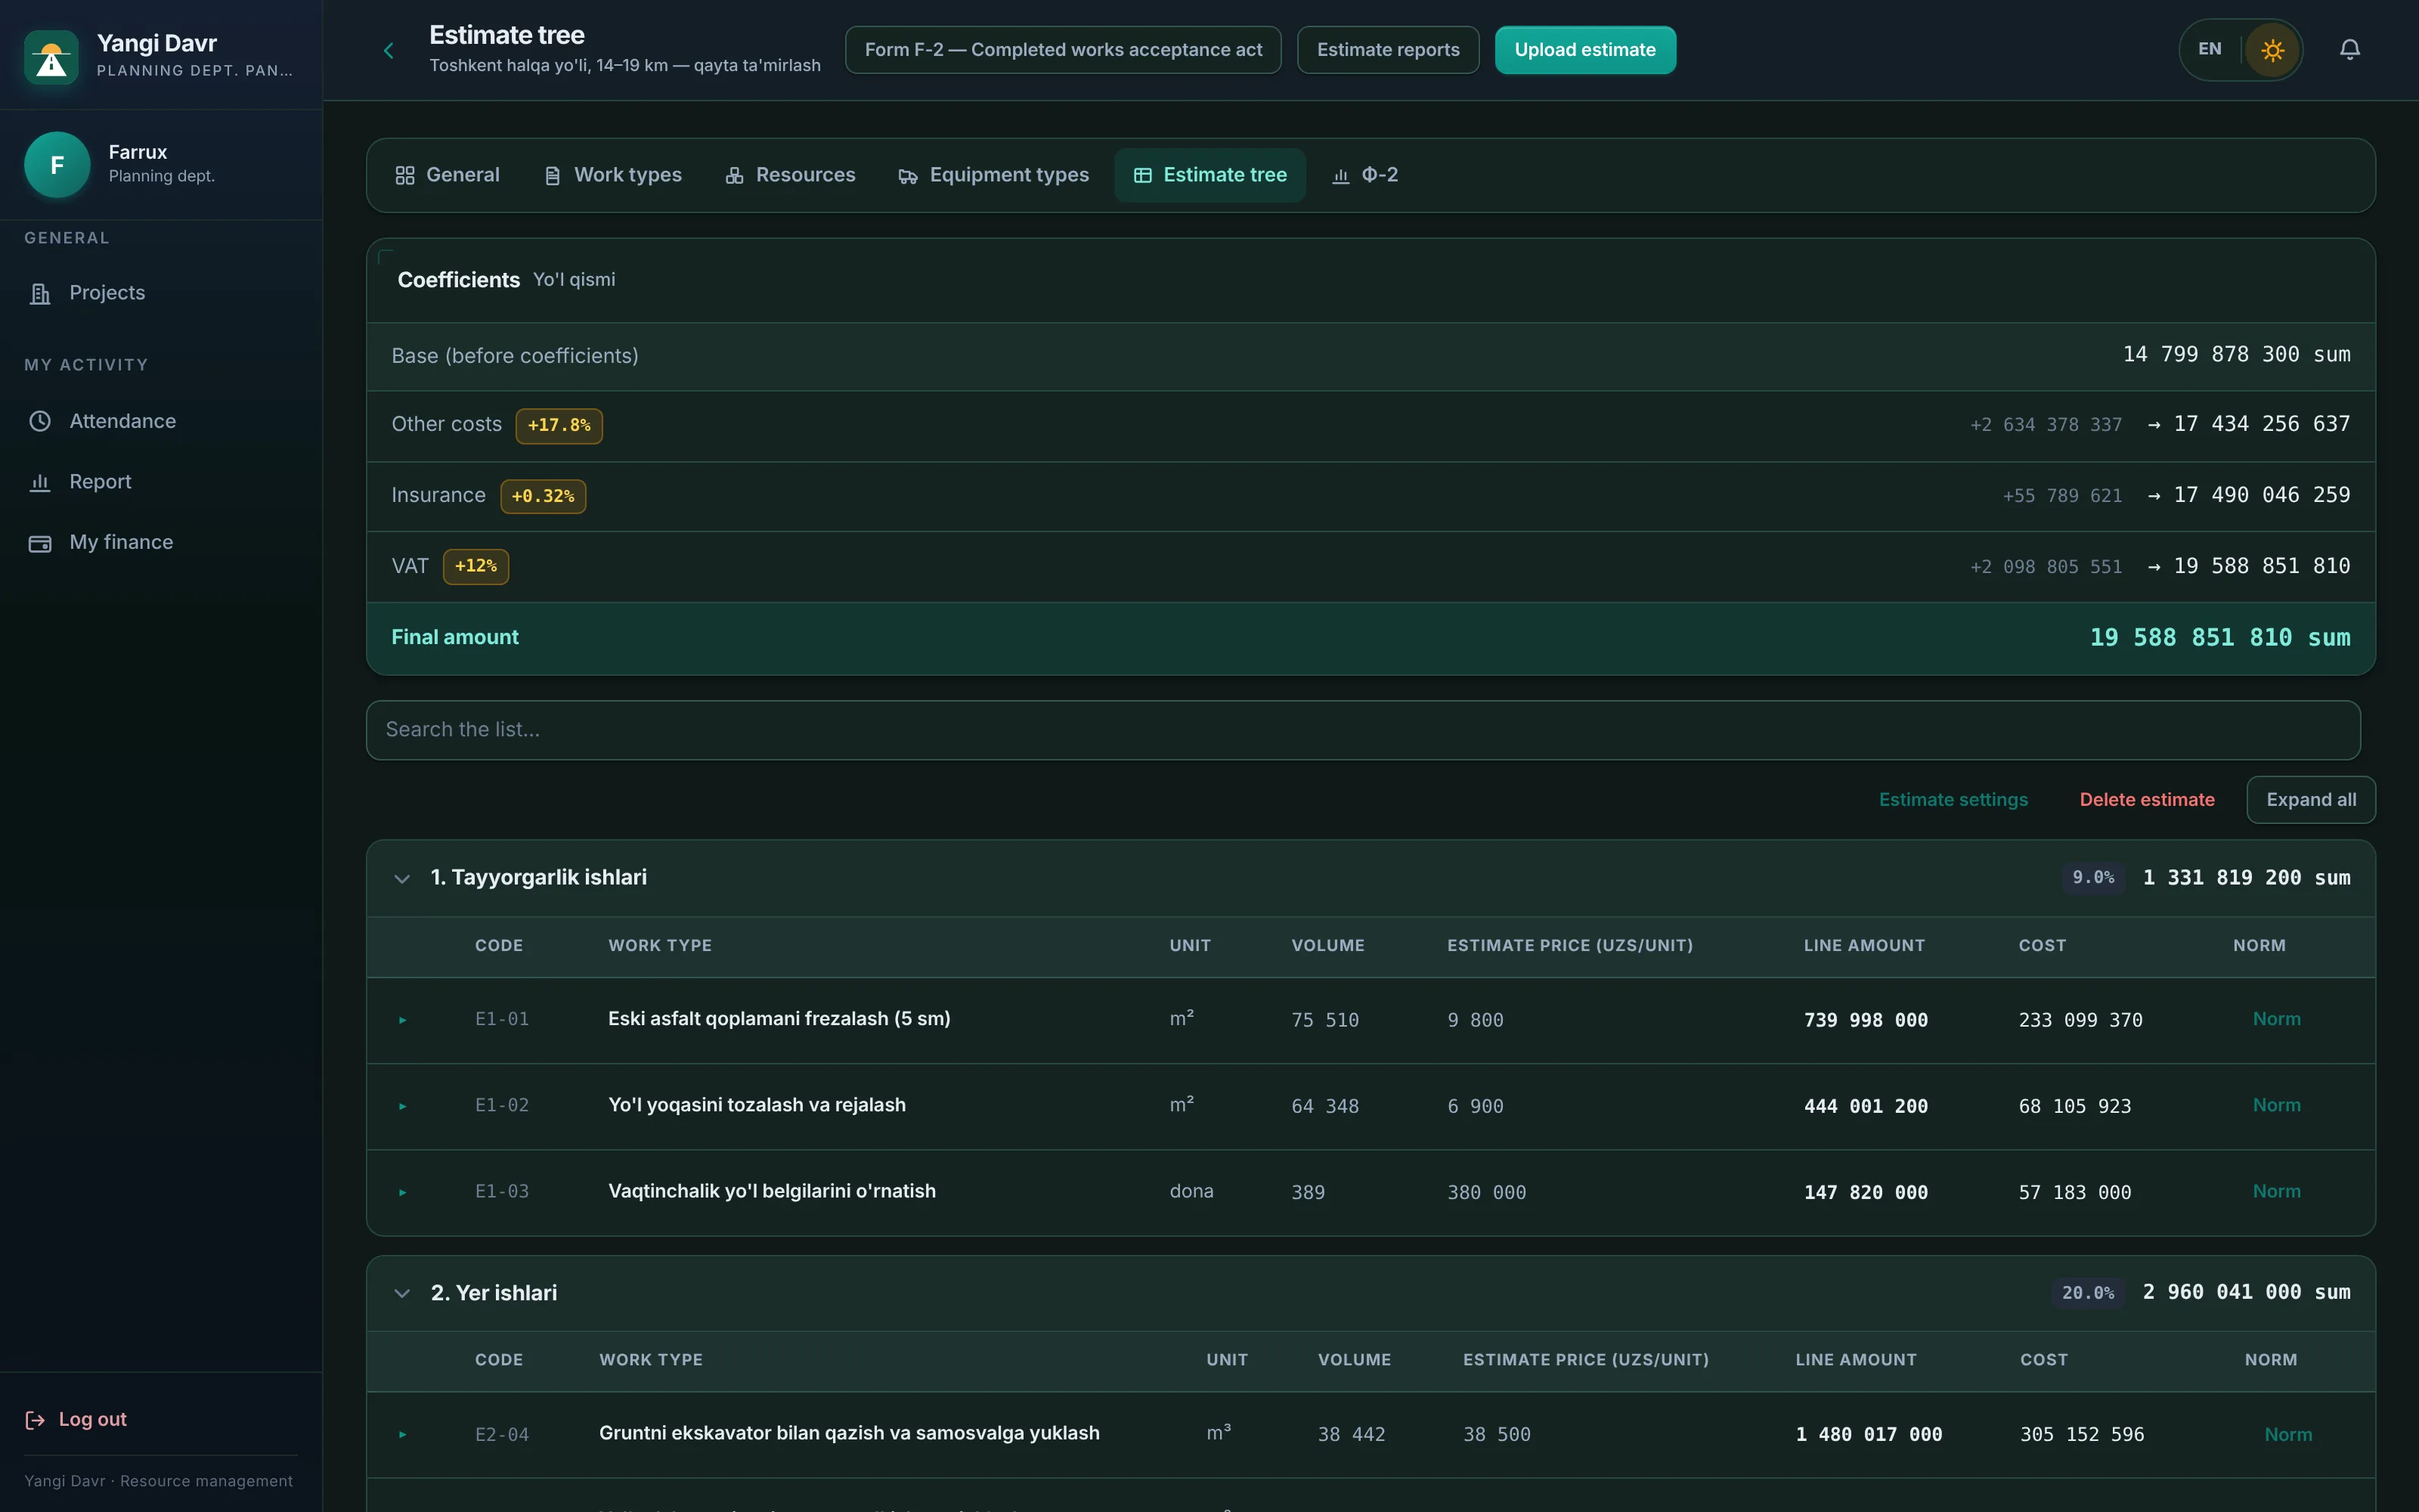Open Norm link for row E1-03
This screenshot has height=1512, width=2419.
(2276, 1191)
